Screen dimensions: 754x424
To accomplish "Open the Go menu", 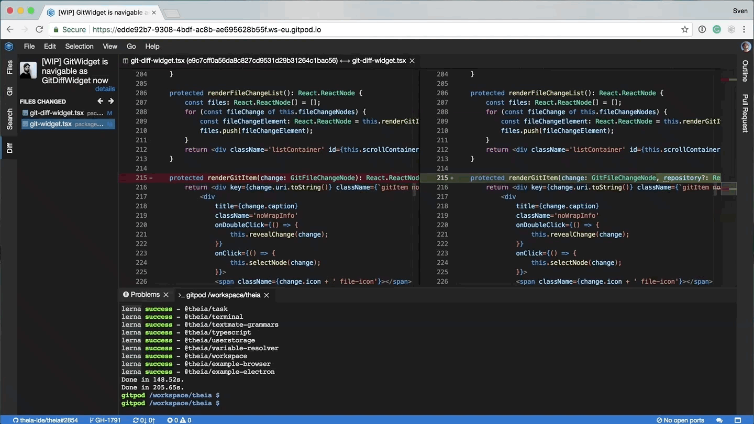I will coord(131,47).
